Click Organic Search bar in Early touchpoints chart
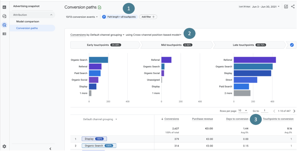297x151 pixels. [x=99, y=60]
